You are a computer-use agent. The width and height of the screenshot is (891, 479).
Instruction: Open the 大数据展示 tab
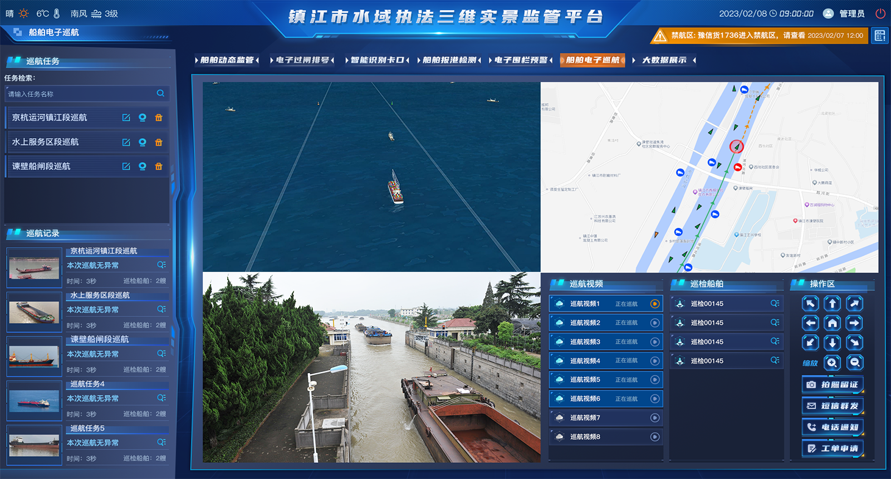[x=664, y=60]
